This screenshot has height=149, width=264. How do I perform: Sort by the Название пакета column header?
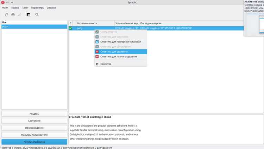point(95,23)
